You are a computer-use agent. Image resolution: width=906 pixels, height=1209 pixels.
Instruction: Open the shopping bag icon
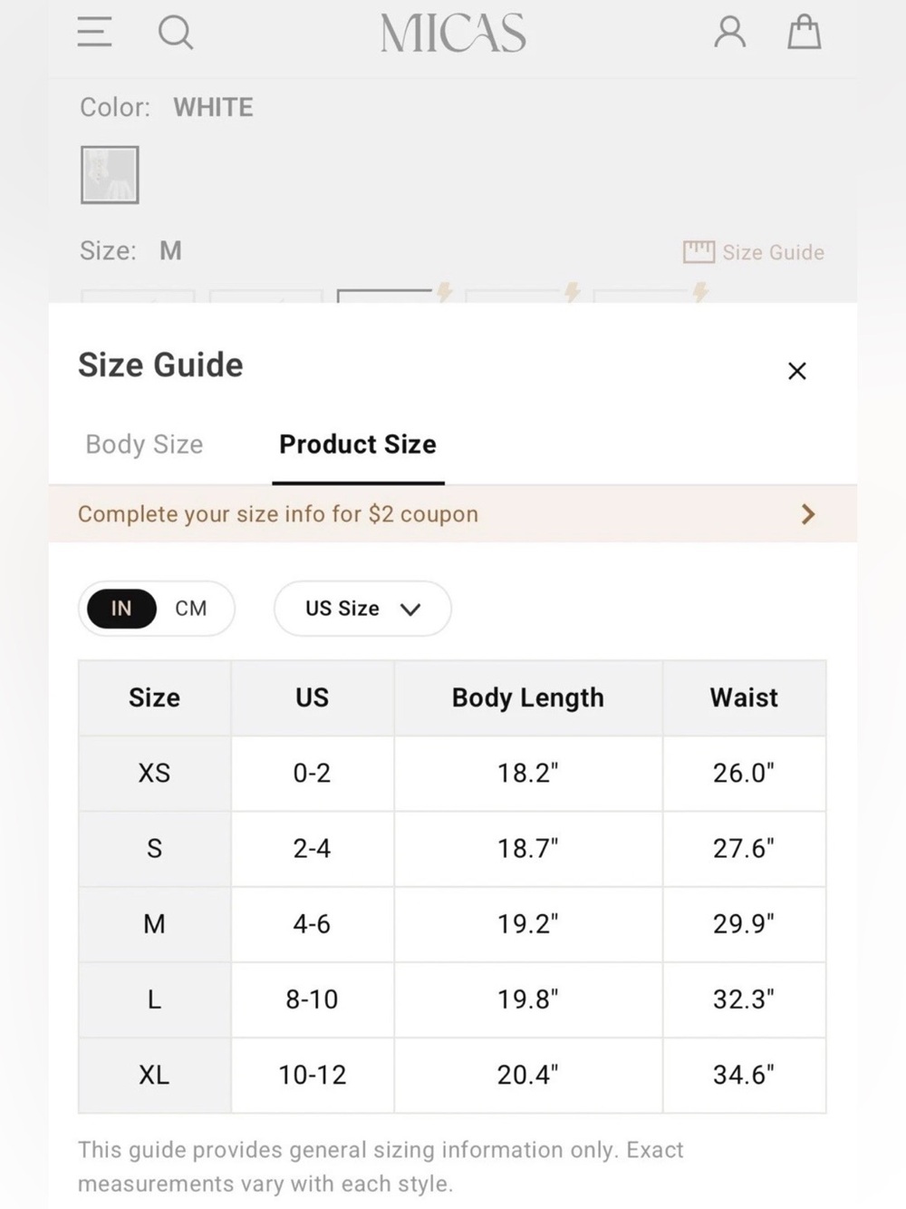[x=804, y=32]
